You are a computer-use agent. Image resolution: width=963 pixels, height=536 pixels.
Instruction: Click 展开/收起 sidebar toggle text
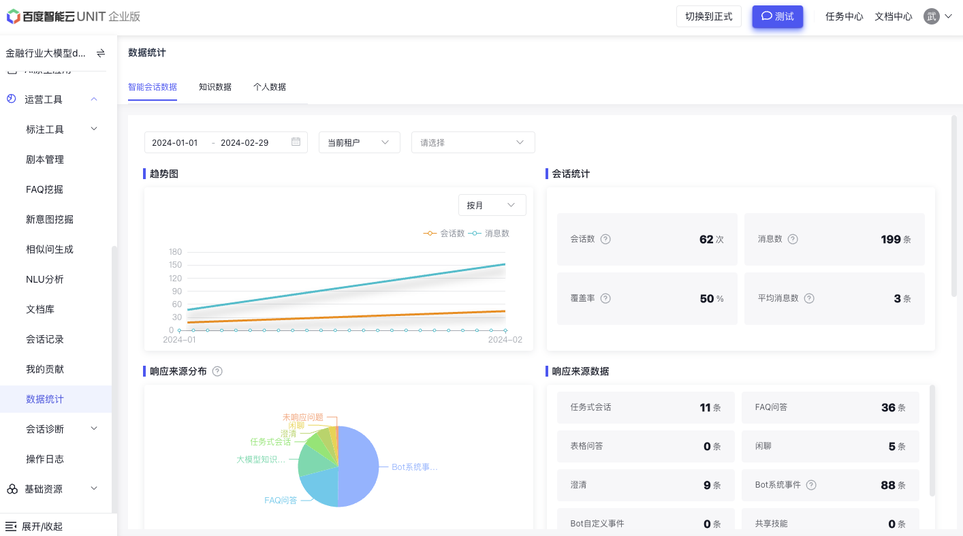coord(42,526)
